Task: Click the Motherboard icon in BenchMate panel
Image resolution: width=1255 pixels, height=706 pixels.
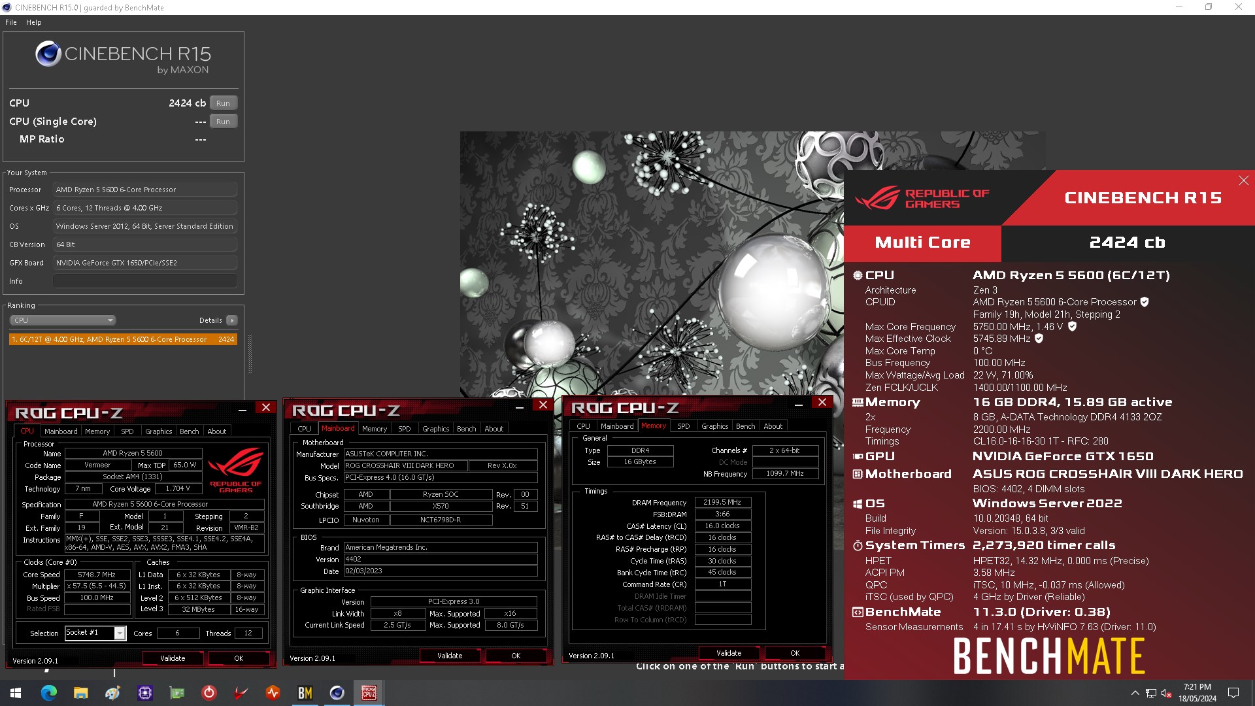Action: coord(858,474)
